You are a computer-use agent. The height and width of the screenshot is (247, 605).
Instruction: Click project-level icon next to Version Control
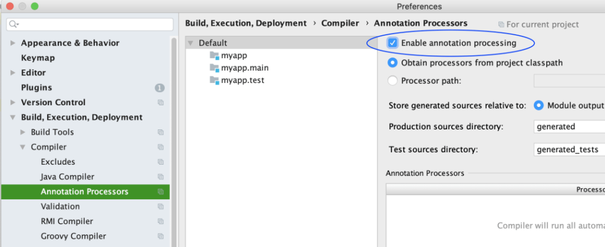pyautogui.click(x=161, y=102)
